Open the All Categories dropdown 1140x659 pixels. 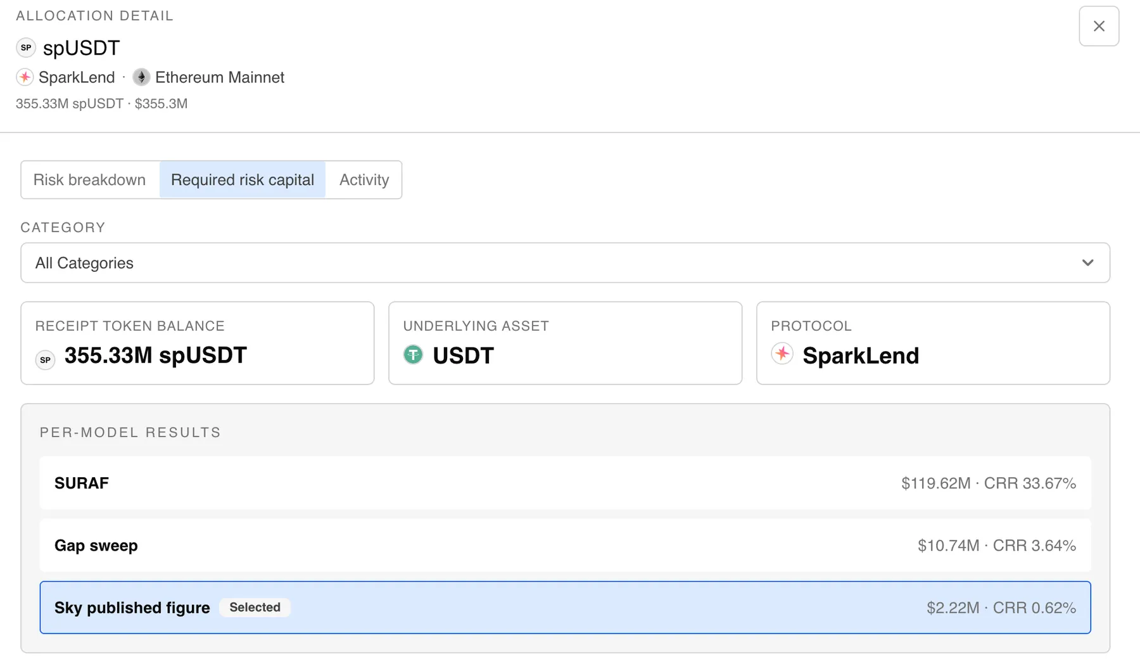pos(565,263)
